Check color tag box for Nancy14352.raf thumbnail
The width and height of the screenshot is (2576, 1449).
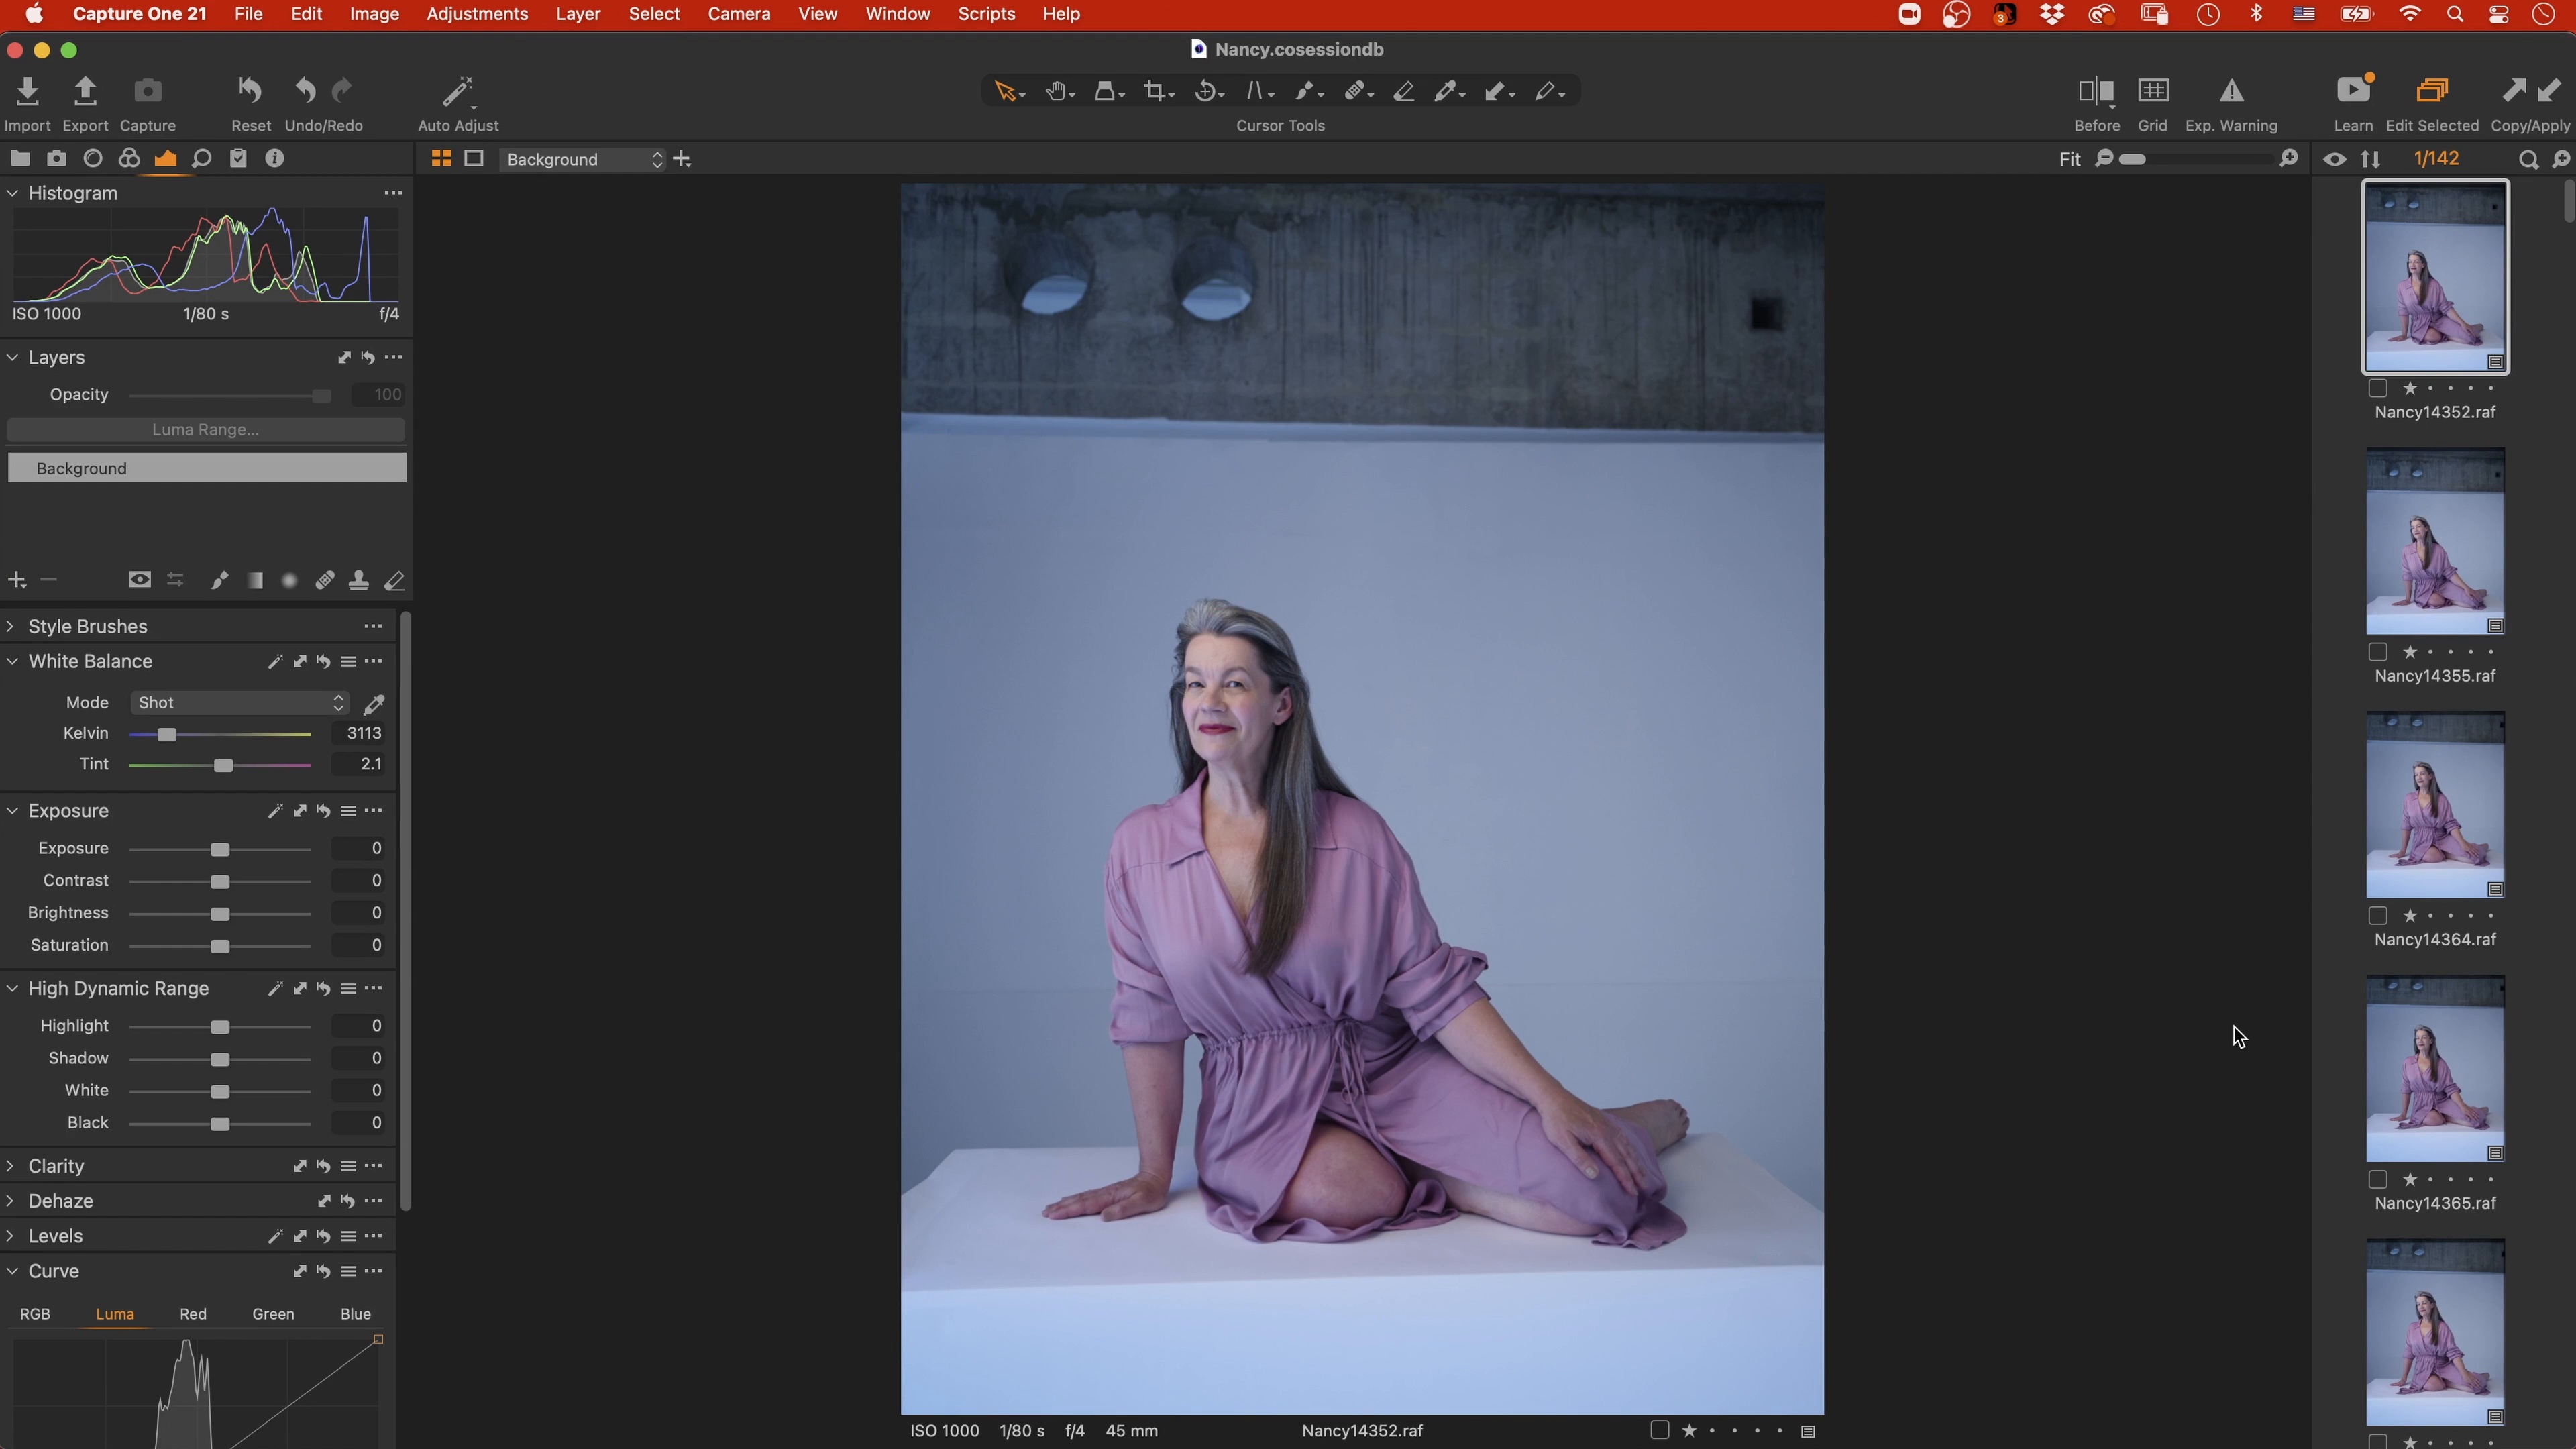click(2378, 389)
